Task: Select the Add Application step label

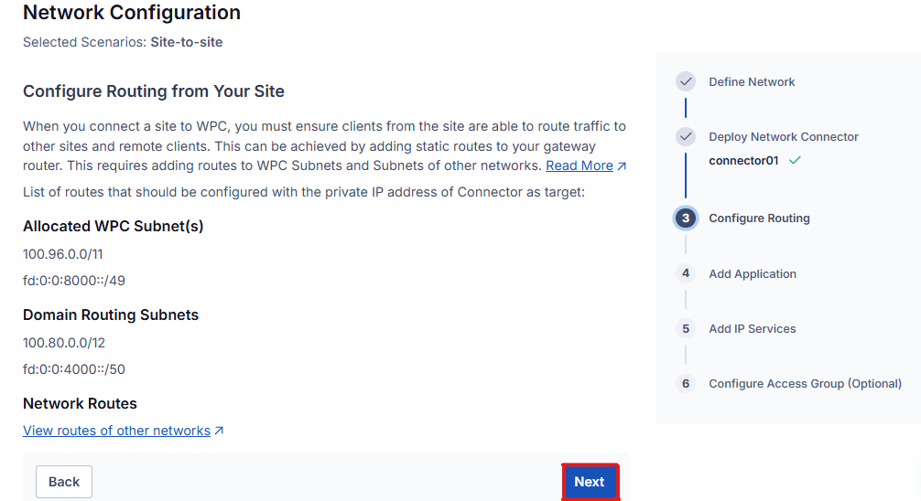Action: click(753, 274)
